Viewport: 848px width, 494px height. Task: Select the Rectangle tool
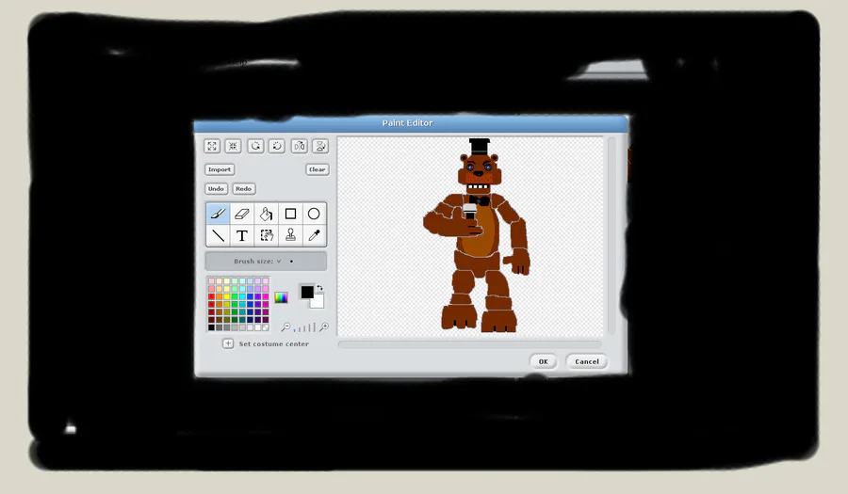pyautogui.click(x=290, y=214)
